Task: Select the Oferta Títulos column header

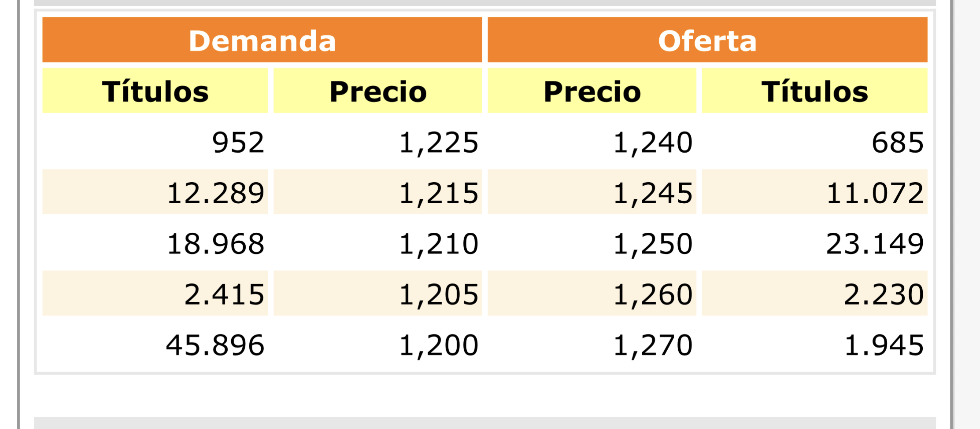Action: click(815, 91)
